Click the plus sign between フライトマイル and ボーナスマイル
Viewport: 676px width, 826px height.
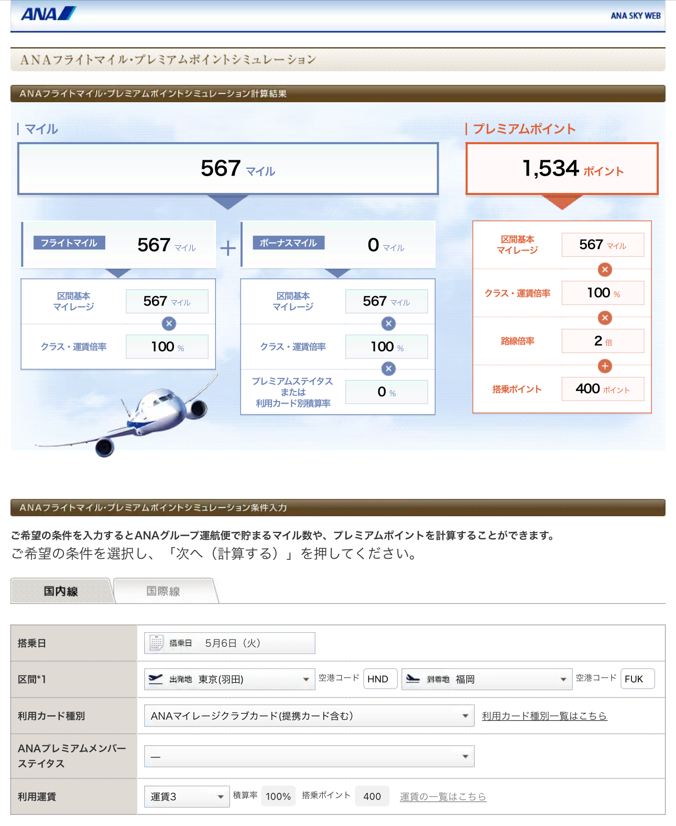point(228,247)
